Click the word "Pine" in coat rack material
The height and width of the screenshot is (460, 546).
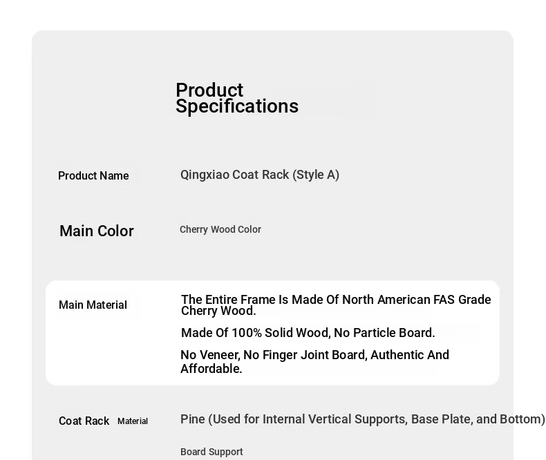[x=192, y=419]
